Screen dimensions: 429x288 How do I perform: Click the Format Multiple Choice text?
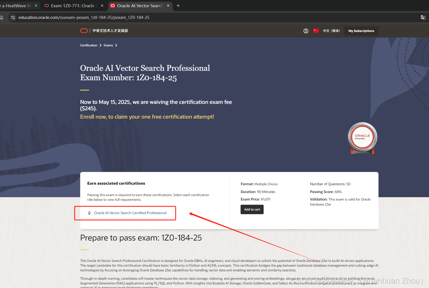[x=259, y=184]
